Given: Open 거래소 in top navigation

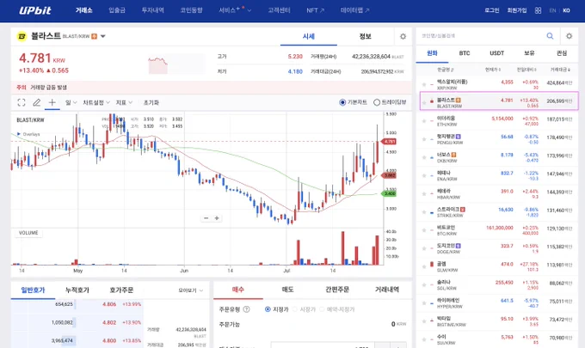Looking at the screenshot, I should pos(84,10).
